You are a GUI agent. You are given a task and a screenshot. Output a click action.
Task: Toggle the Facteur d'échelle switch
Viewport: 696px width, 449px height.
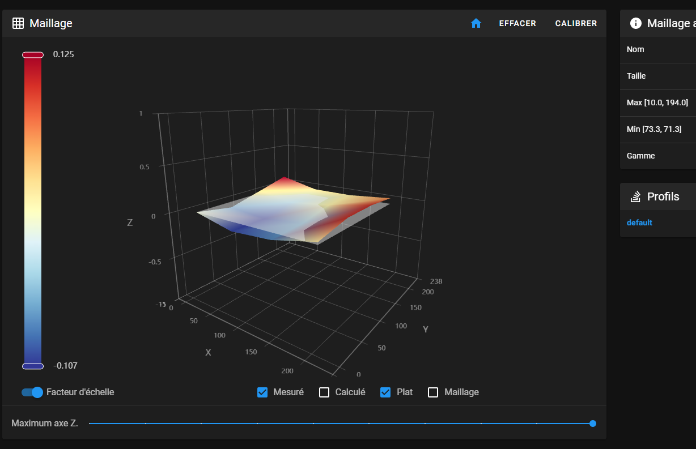tap(32, 392)
